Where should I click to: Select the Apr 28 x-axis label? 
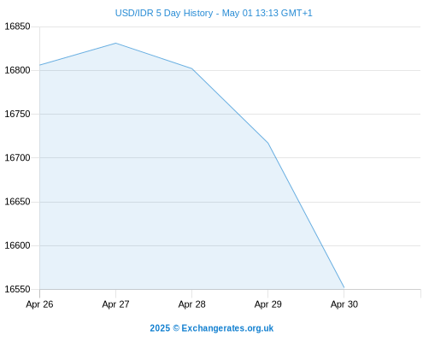(x=191, y=304)
